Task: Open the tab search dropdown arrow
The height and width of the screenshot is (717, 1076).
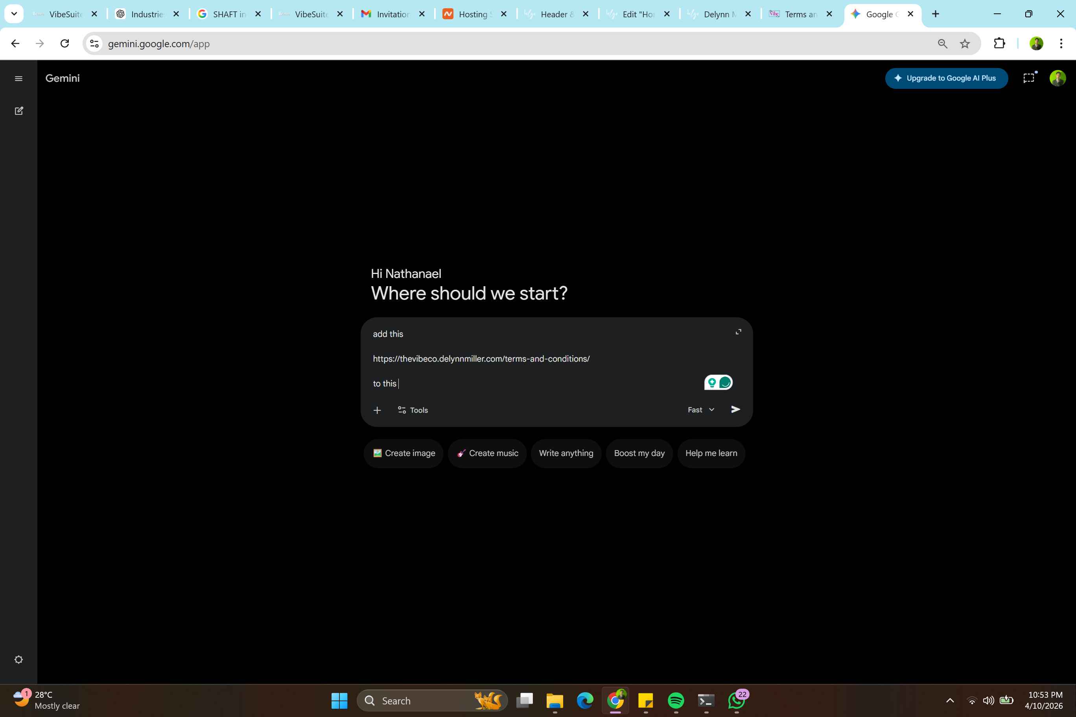Action: 14,14
